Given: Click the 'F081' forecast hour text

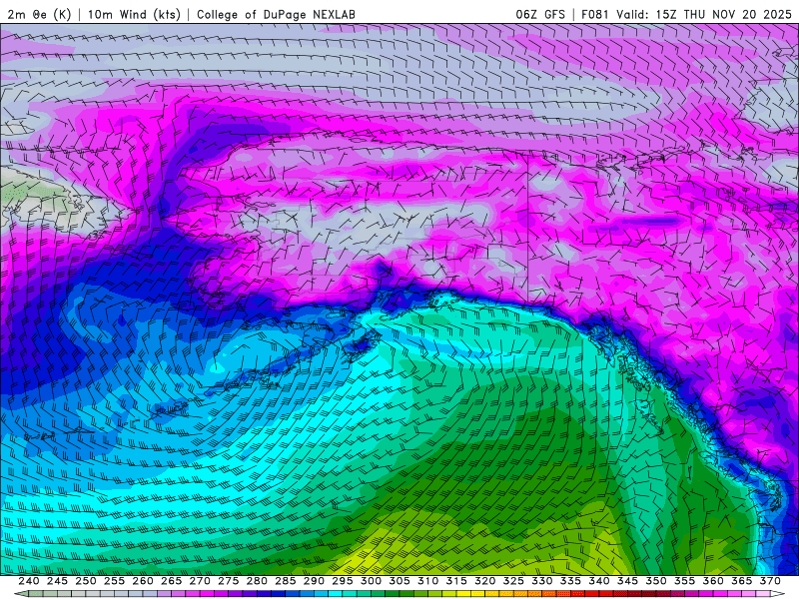Looking at the screenshot, I should (596, 14).
